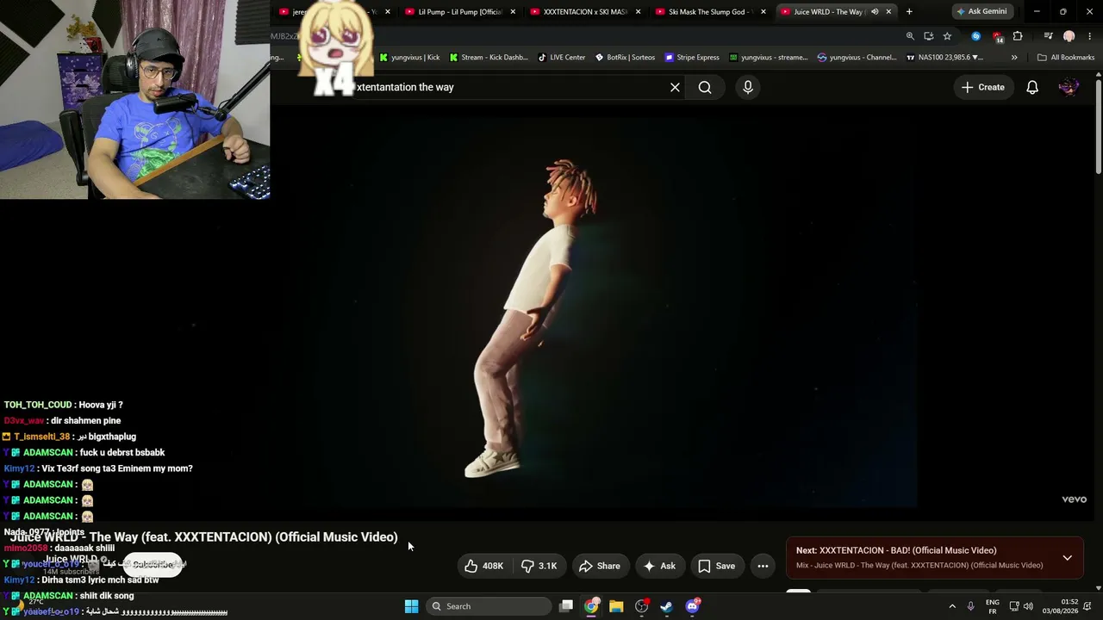Click Windows taskbar Search box
The width and height of the screenshot is (1103, 620).
pos(489,606)
